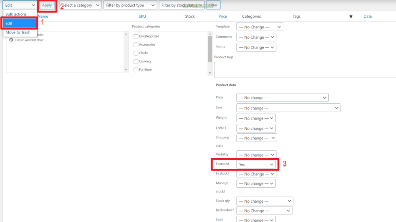Remove Classic wooden chair from bulk edit list
Viewport: 396px width, 222px height.
click(x=11, y=40)
